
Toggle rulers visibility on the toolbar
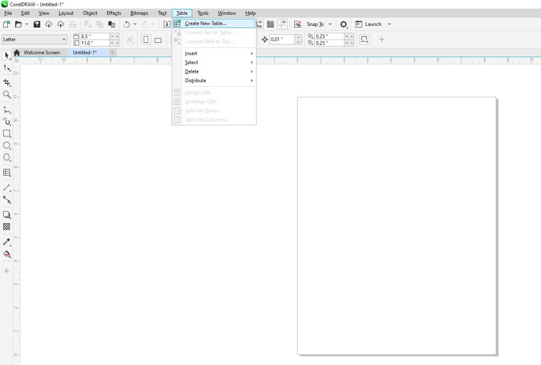(x=259, y=24)
